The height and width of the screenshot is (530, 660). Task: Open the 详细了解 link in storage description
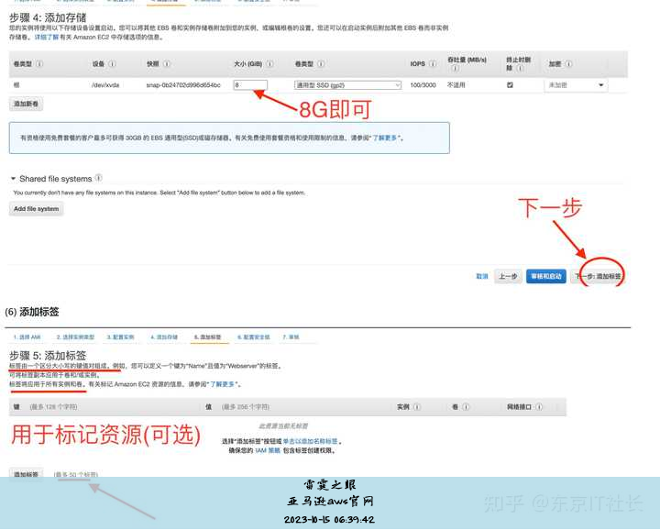point(47,37)
